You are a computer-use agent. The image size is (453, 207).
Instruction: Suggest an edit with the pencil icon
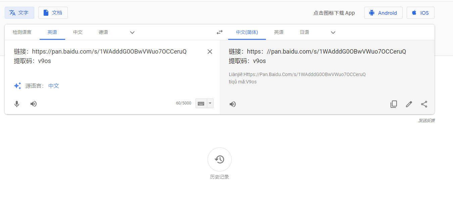tap(409, 104)
